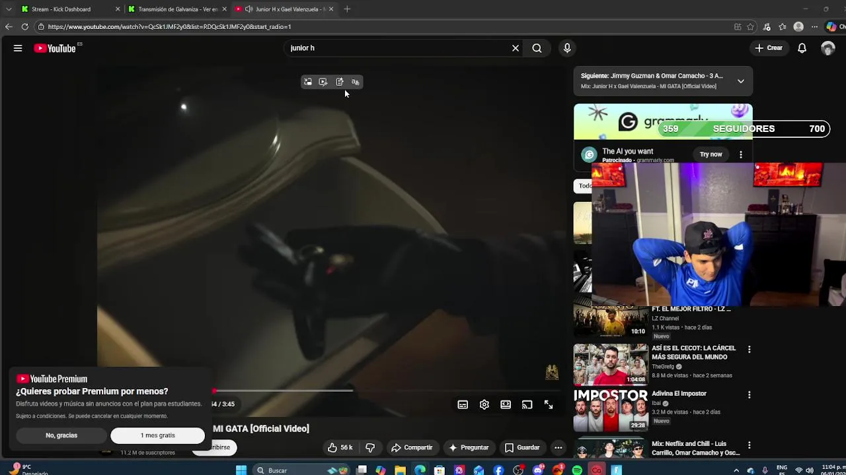Go to YouTube home via logo
846x475 pixels.
coord(55,48)
